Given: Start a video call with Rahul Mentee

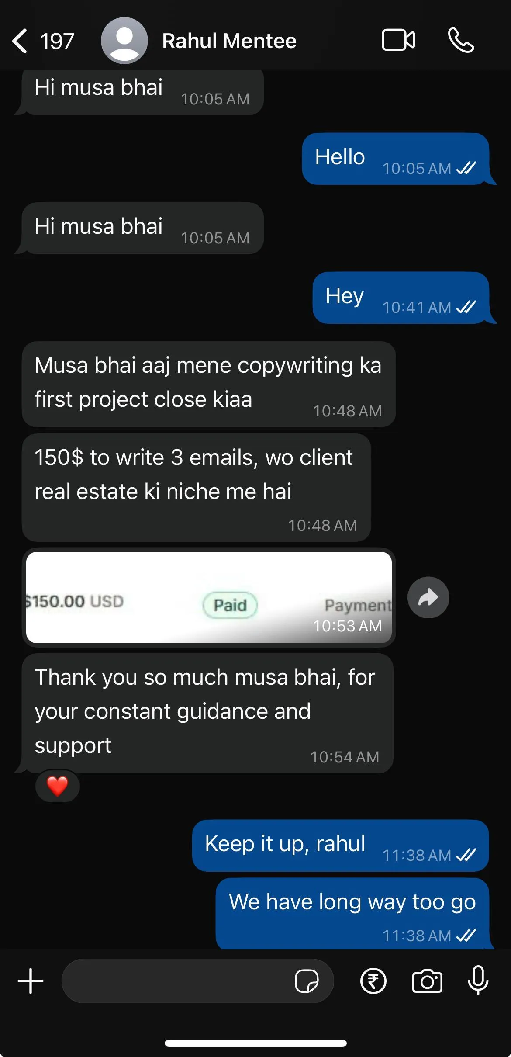Looking at the screenshot, I should coord(398,40).
